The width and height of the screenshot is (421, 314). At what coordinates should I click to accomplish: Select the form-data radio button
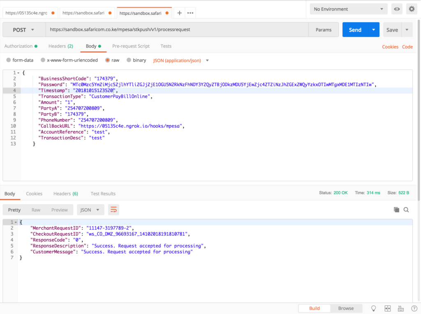pos(9,60)
